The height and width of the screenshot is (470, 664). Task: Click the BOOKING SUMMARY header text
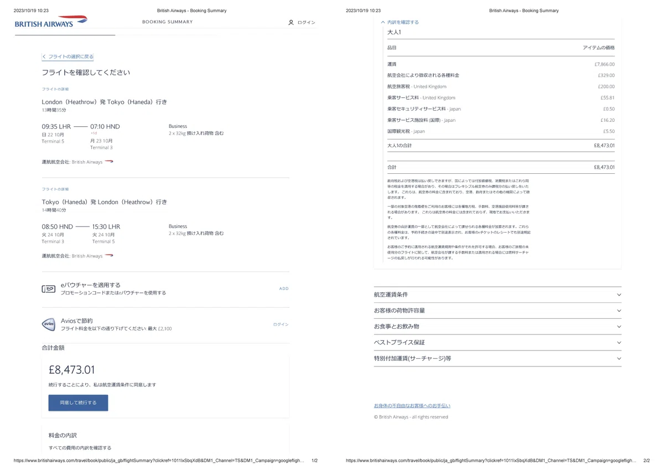tap(168, 22)
